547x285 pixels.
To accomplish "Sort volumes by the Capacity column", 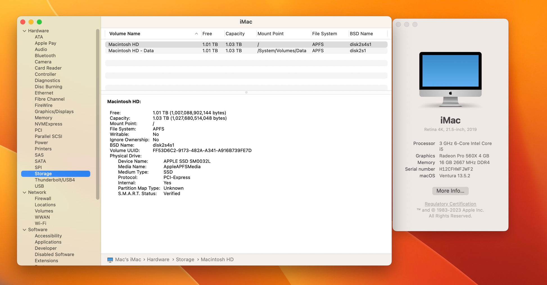I will [235, 34].
